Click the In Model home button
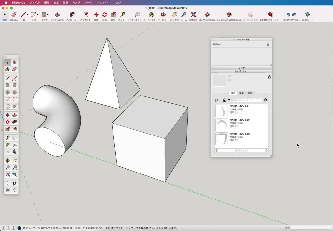Viewport: 333px width, 231px height. click(x=225, y=100)
